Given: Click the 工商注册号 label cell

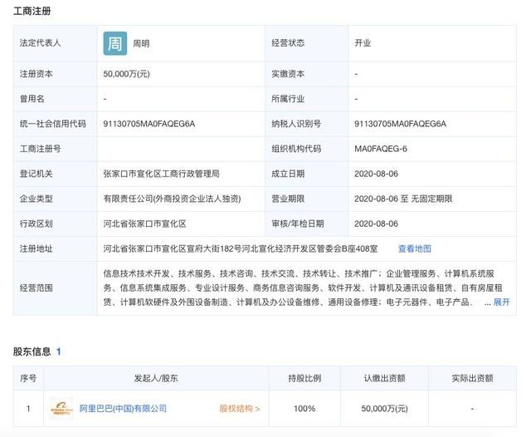Looking at the screenshot, I should [x=55, y=149].
